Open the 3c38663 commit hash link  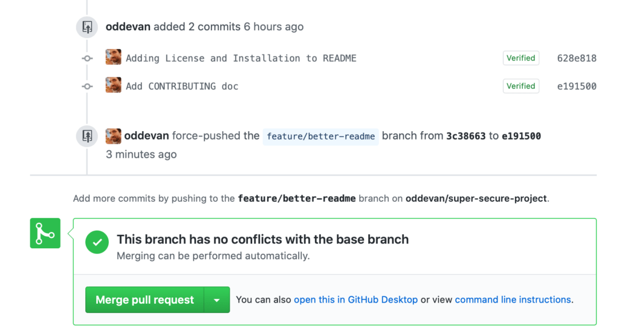[466, 136]
